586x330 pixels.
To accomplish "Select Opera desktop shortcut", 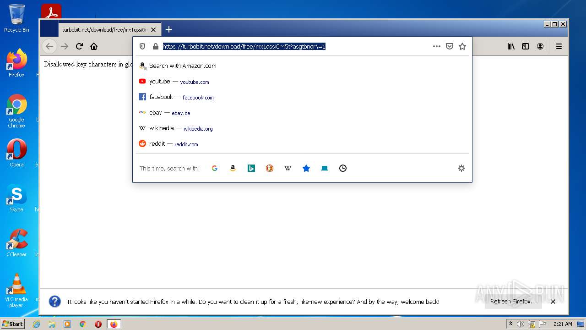I will (x=16, y=153).
